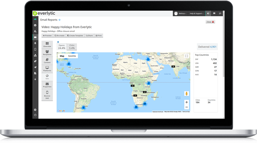
Task: Open the chat bubble icon in top bar
Action: pyautogui.click(x=220, y=13)
